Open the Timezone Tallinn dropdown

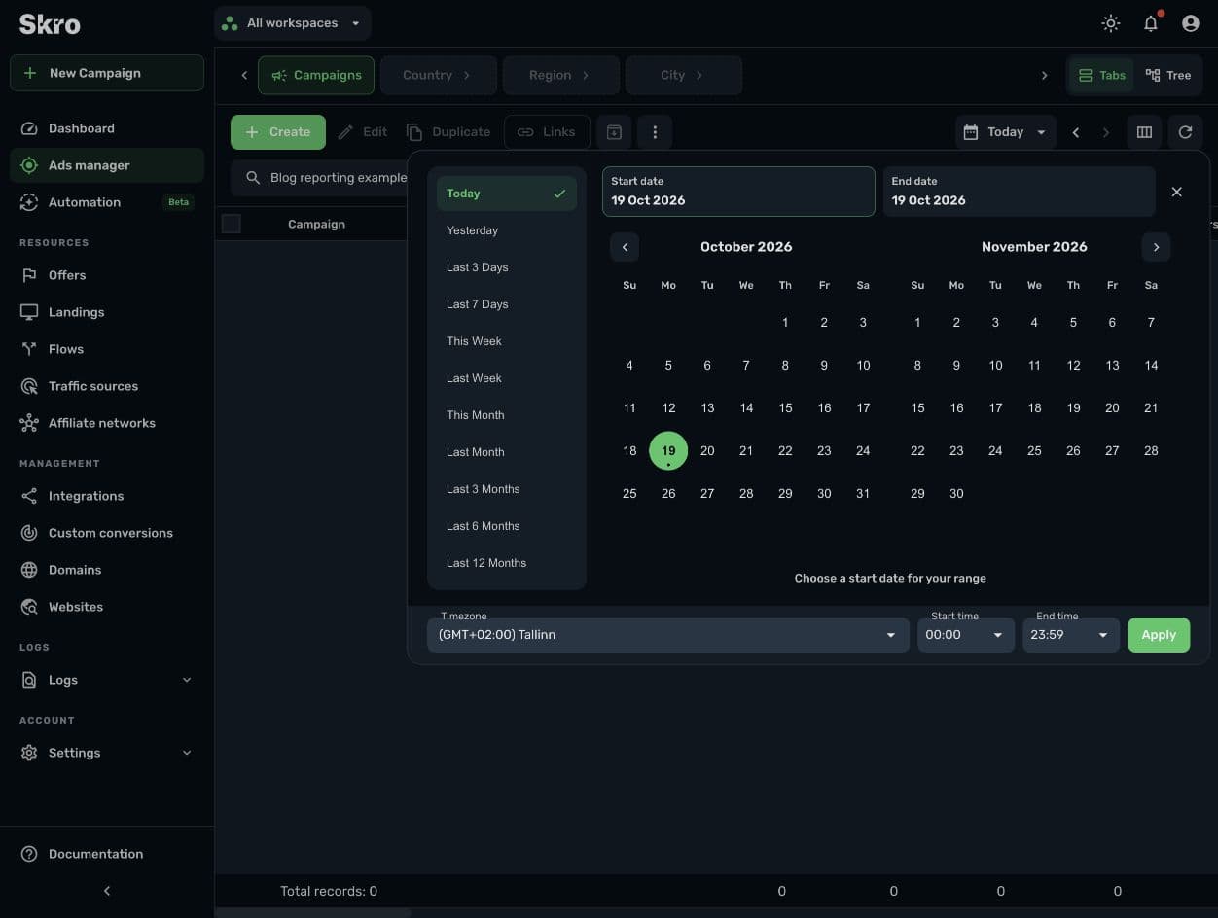(668, 635)
